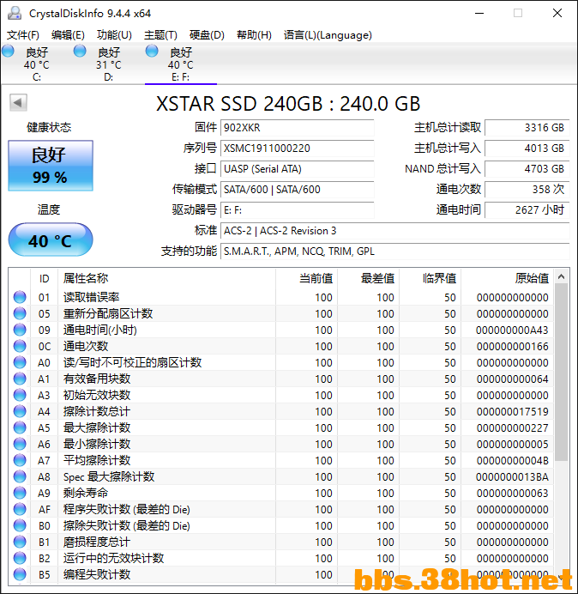Click the 主机总计写入 value 4013 GB
Viewport: 578px width, 594px height.
(527, 148)
